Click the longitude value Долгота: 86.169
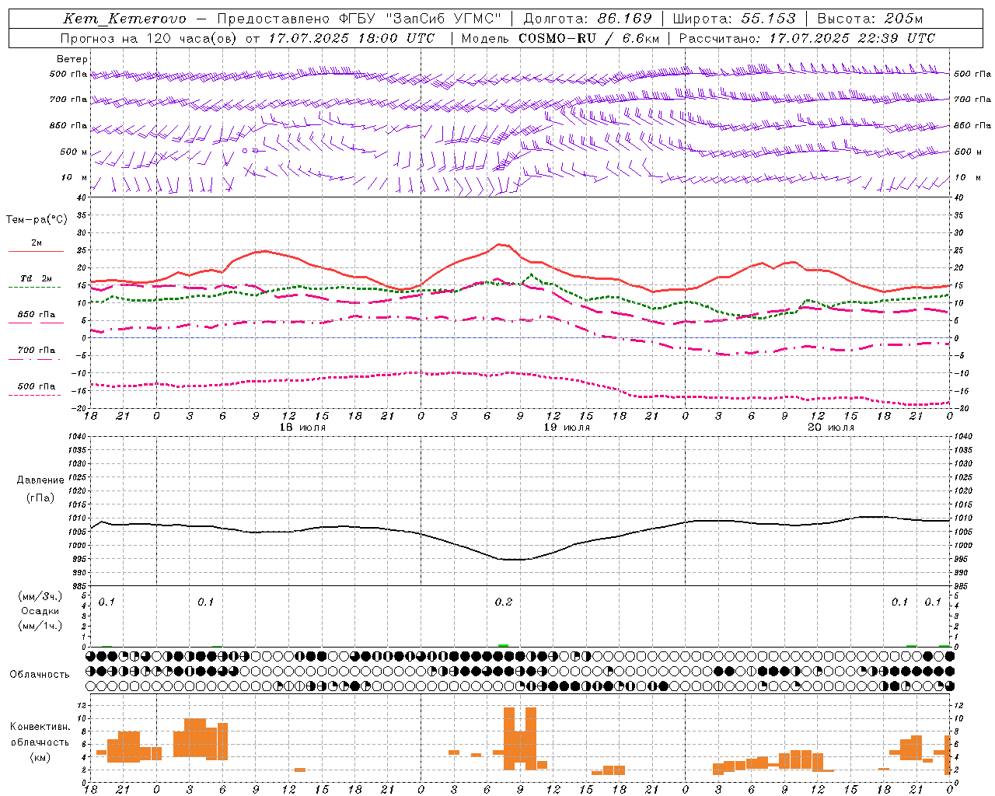 (588, 19)
